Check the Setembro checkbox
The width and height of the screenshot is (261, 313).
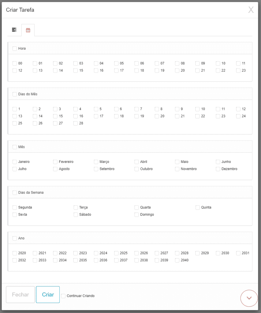[96, 169]
